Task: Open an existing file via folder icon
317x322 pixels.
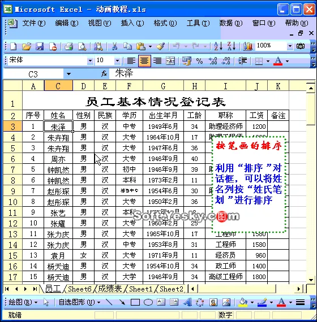Action: click(27, 46)
